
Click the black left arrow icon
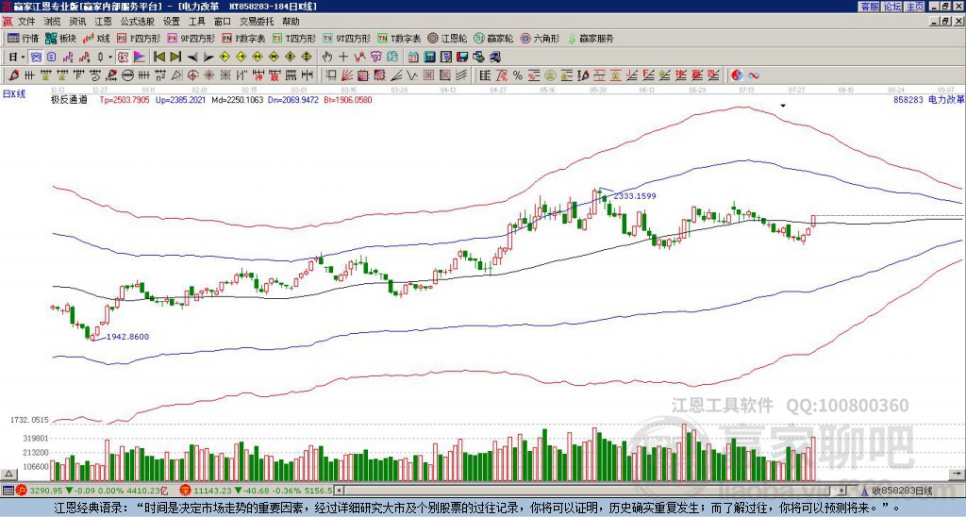pyautogui.click(x=192, y=58)
